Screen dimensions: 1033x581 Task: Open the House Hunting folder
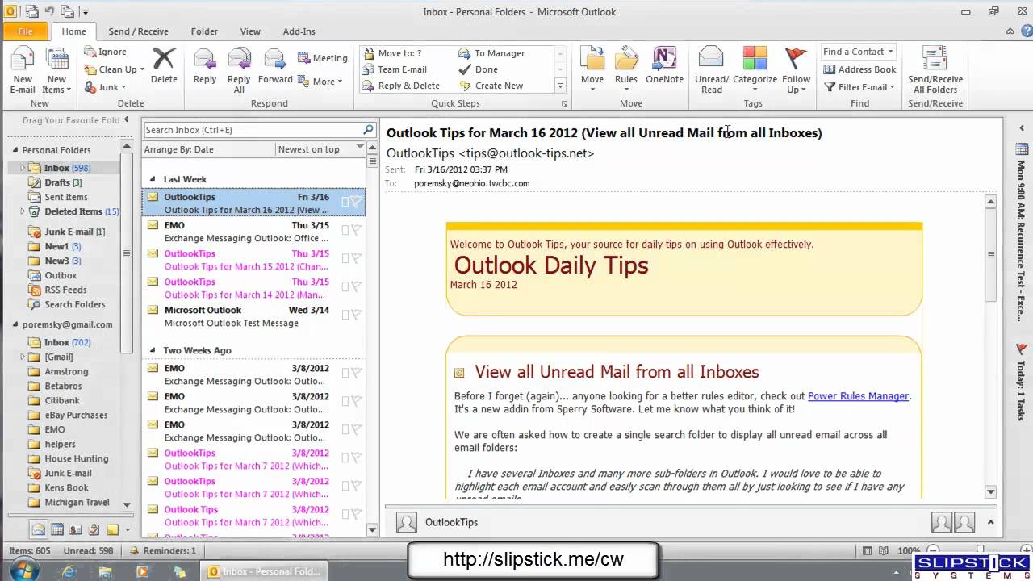click(76, 458)
